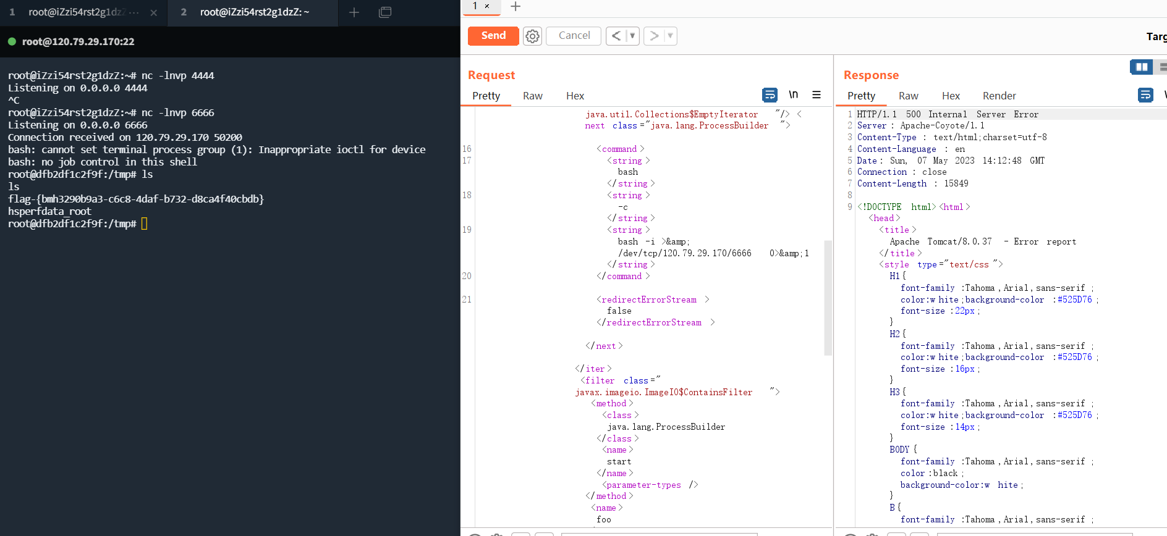The image size is (1167, 536).
Task: Click 'nc -lnvp 6666' command line
Action: point(111,112)
